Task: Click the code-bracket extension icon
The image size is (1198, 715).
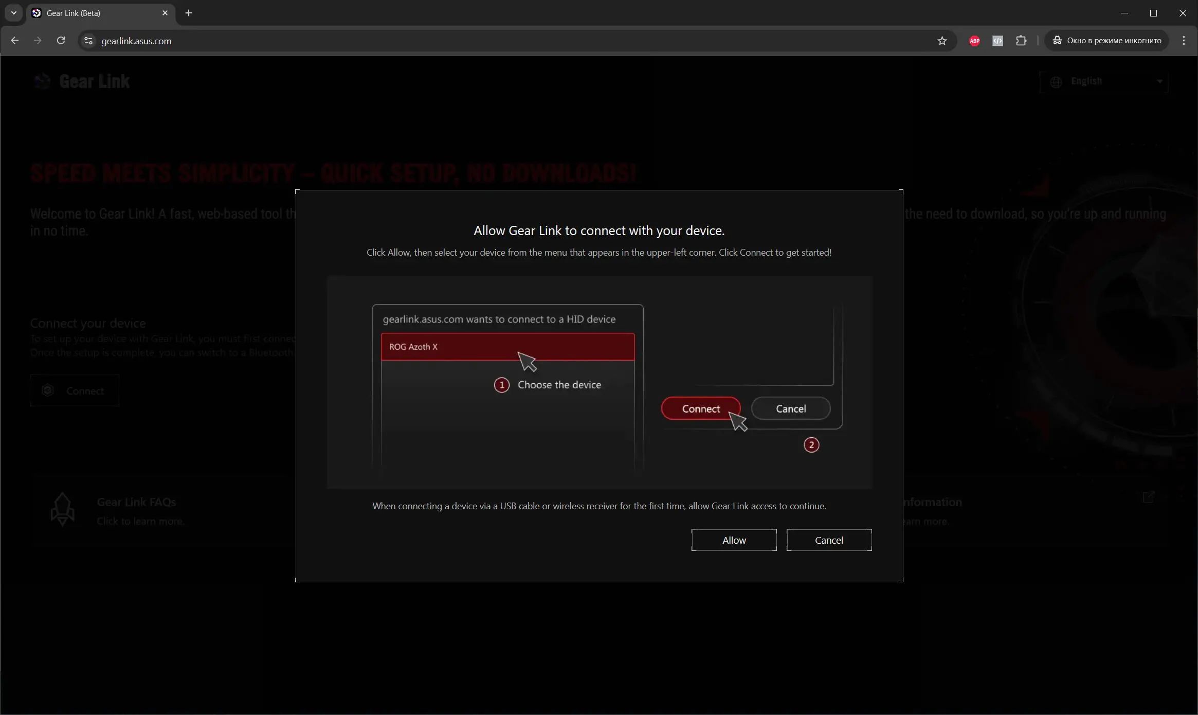Action: [x=997, y=41]
